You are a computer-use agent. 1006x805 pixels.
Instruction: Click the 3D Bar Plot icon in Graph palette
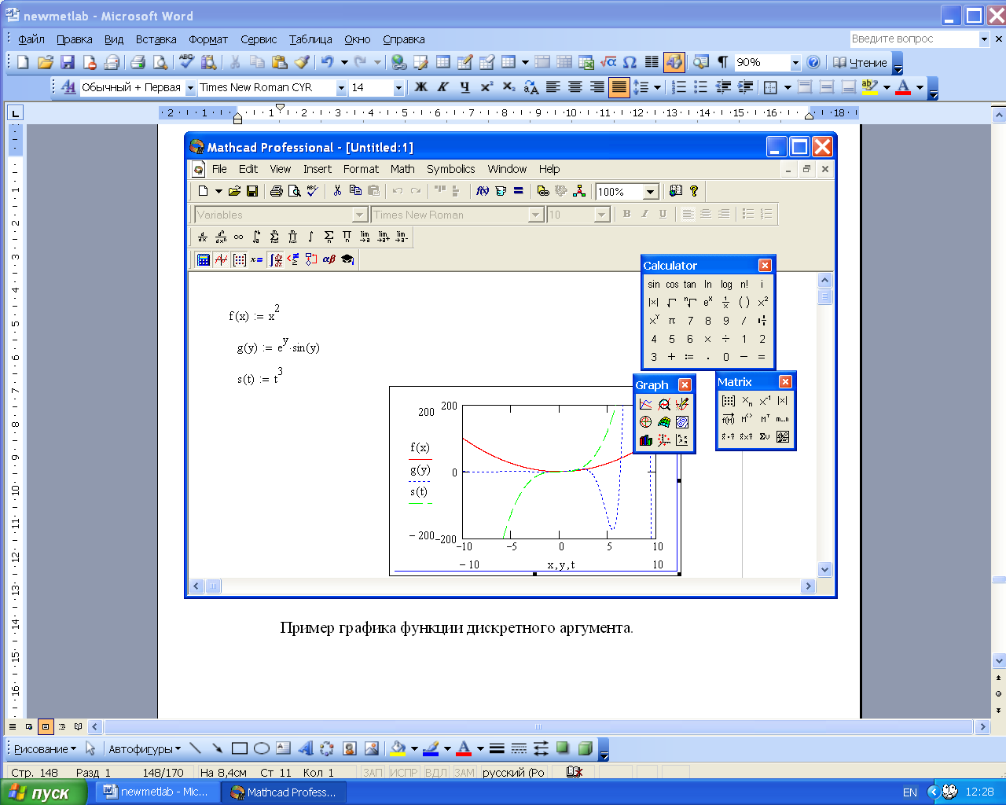click(x=646, y=440)
